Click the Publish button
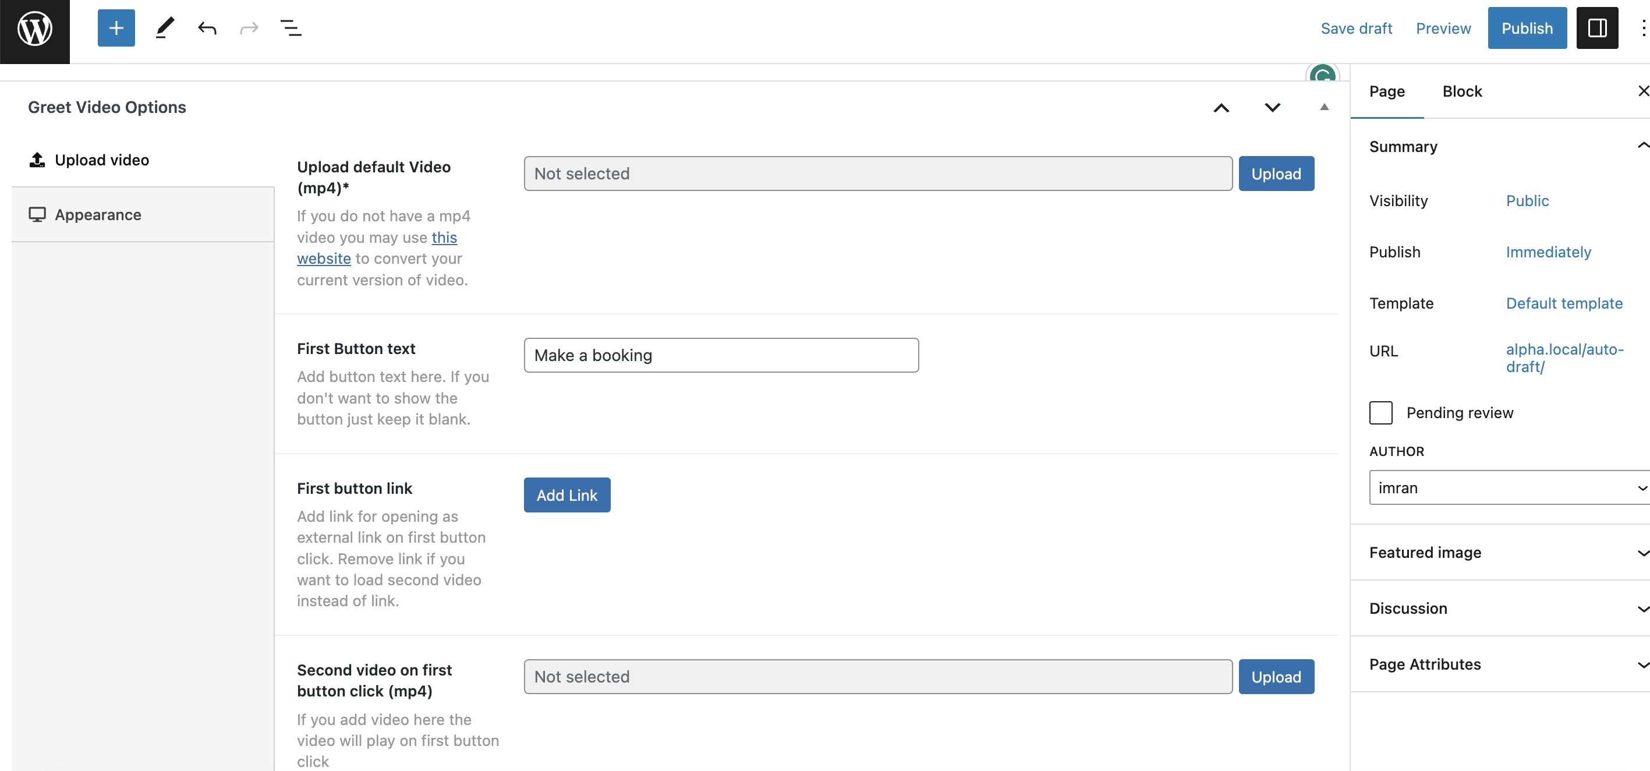This screenshot has height=771, width=1650. 1527,28
